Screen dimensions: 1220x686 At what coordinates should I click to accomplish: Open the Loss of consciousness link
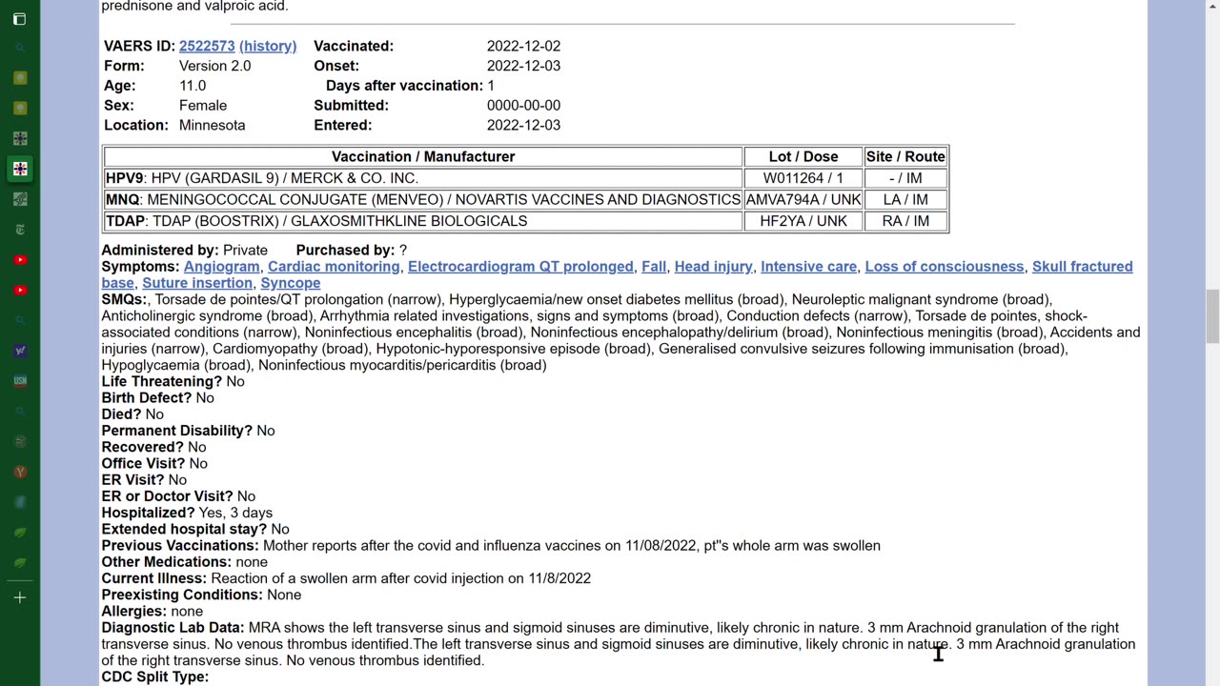point(945,267)
